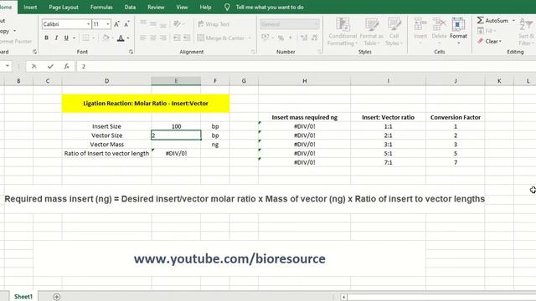Click the Borders icon
The image size is (536, 301).
tap(85, 38)
